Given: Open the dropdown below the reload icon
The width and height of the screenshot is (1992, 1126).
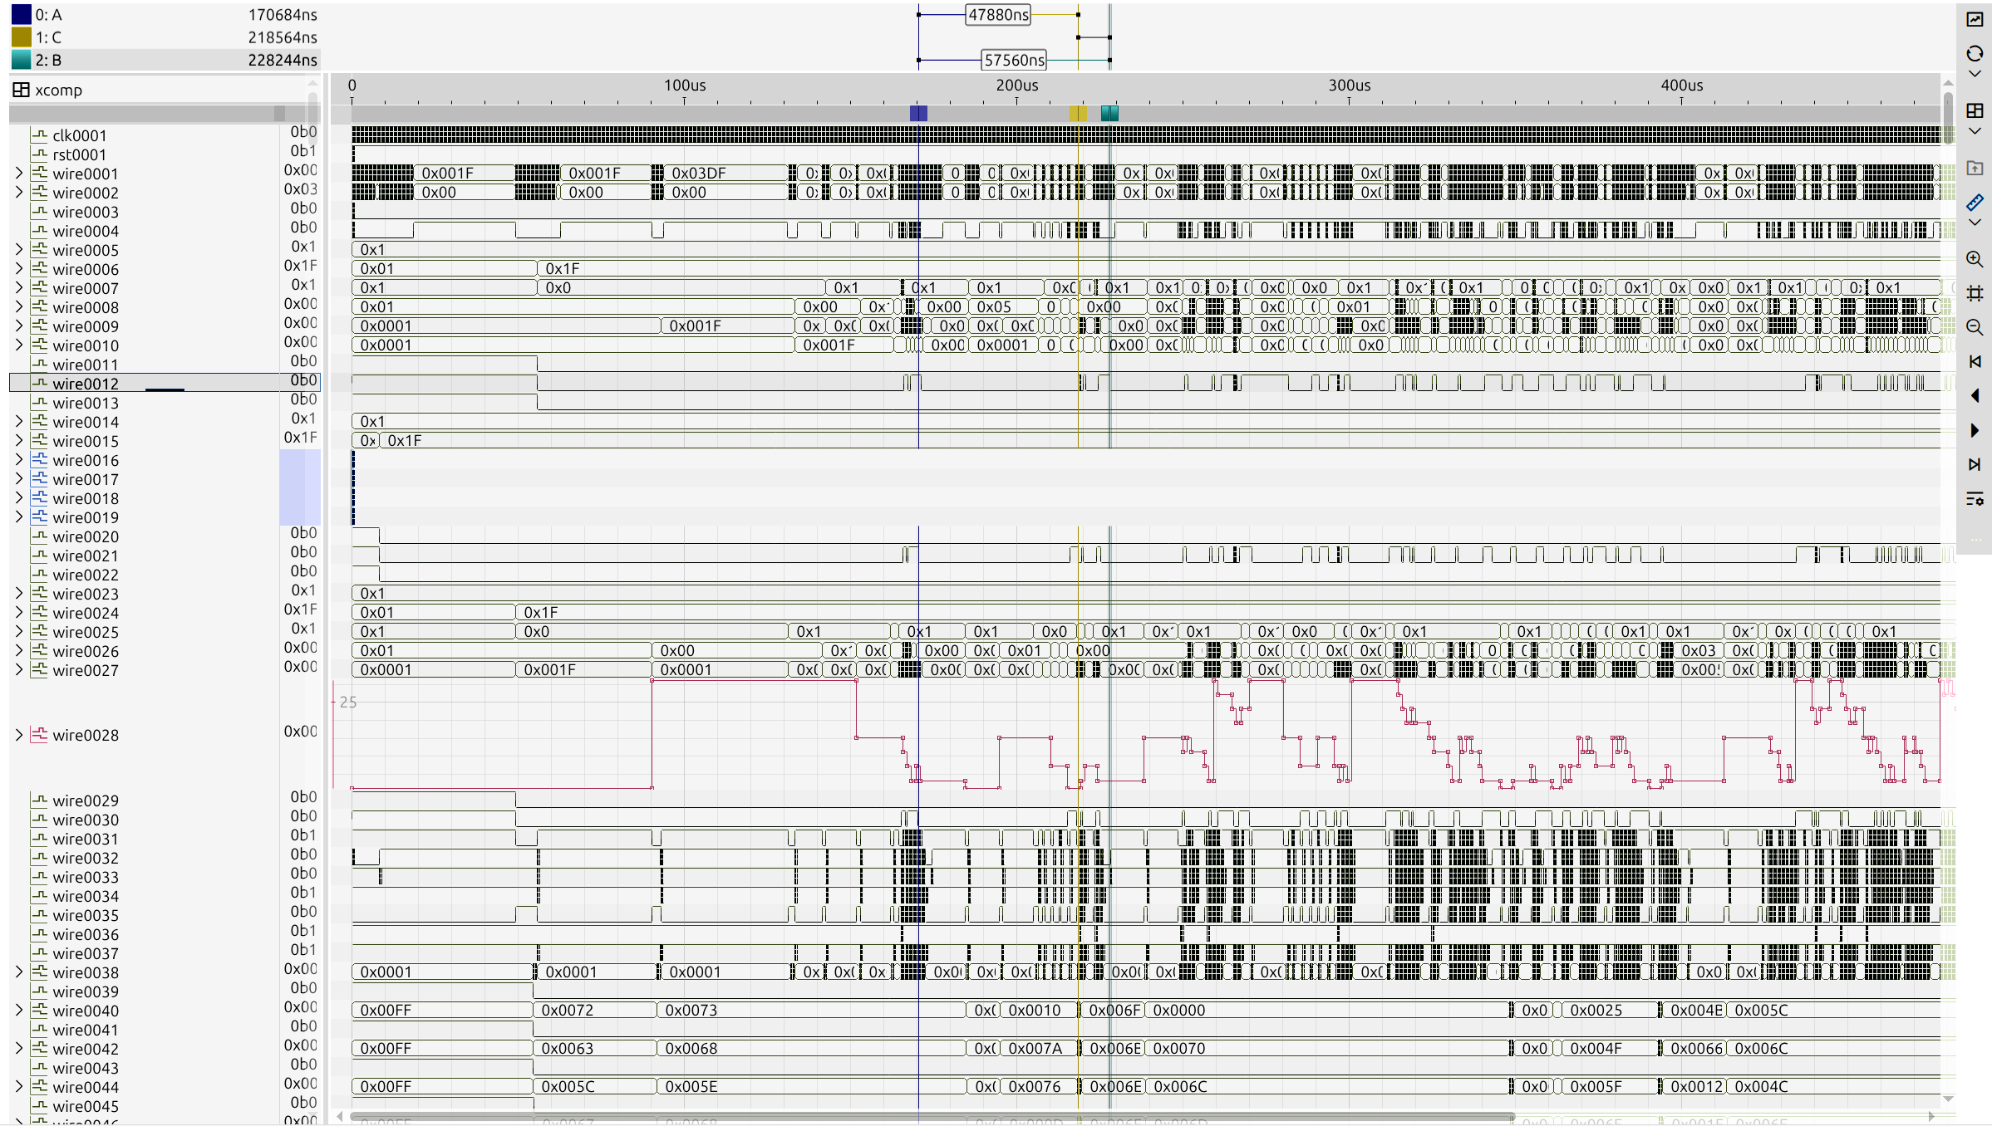Looking at the screenshot, I should coord(1975,74).
